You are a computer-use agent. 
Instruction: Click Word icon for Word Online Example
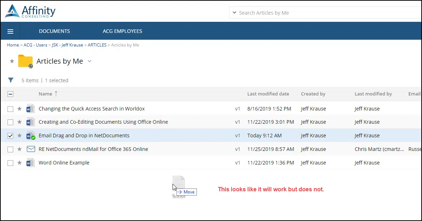30,163
